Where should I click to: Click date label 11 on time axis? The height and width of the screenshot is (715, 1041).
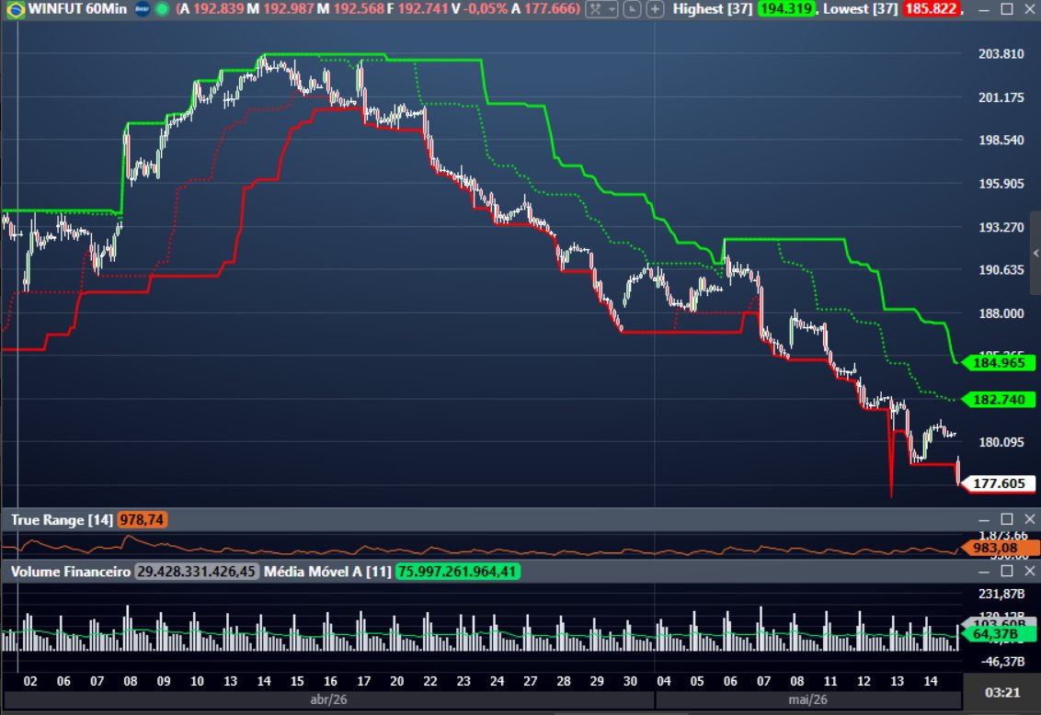[829, 681]
